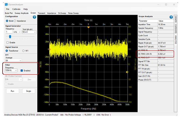Click the Cycle Count parameter row
This screenshot has width=180, height=119.
point(156,35)
